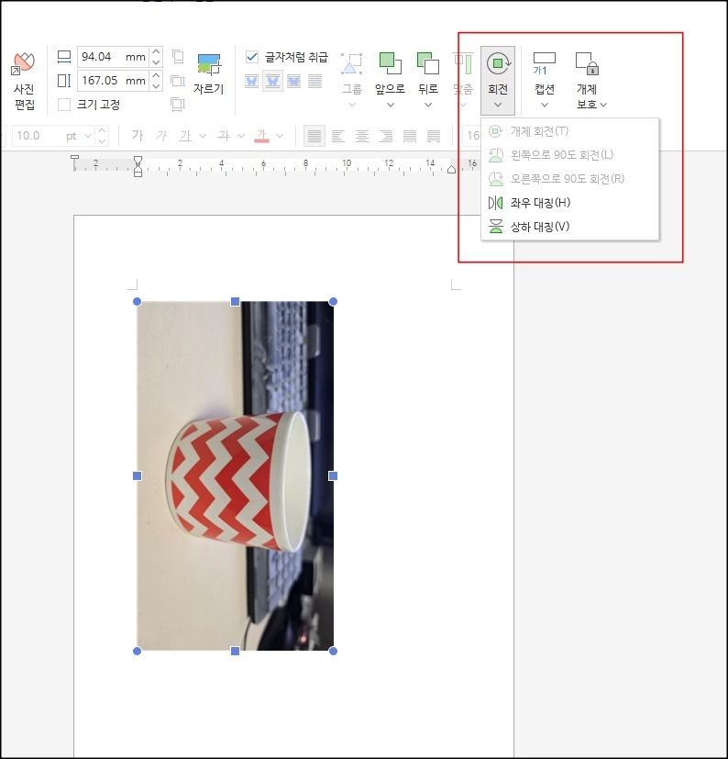Viewport: 728px width, 759px height.
Task: Click the width field showing 94.04 mm
Action: tap(113, 57)
